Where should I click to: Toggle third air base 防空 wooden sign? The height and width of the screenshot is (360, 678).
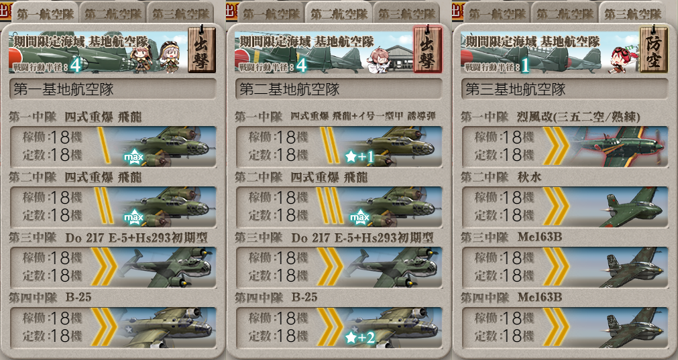pos(654,50)
